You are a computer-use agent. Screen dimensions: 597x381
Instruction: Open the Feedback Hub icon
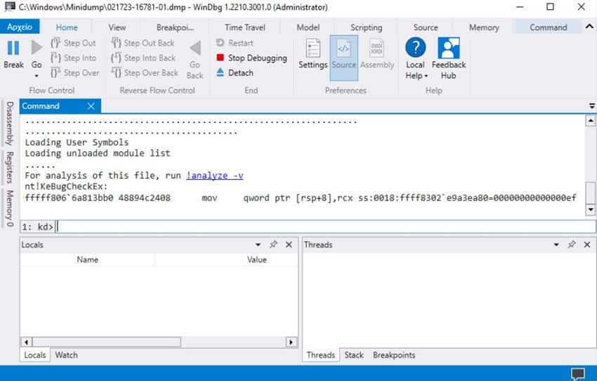[449, 48]
